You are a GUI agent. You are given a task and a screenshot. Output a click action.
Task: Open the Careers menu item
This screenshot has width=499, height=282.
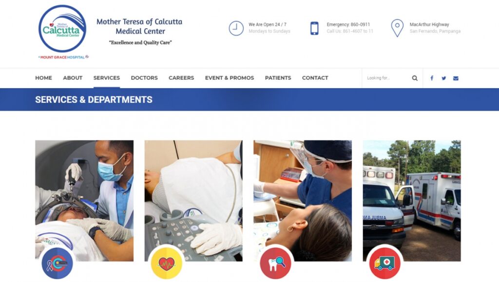point(181,78)
